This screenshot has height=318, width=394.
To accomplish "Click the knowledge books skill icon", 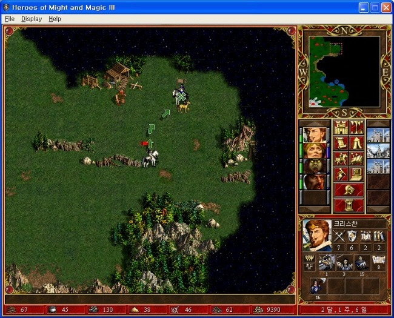I will pos(379,236).
